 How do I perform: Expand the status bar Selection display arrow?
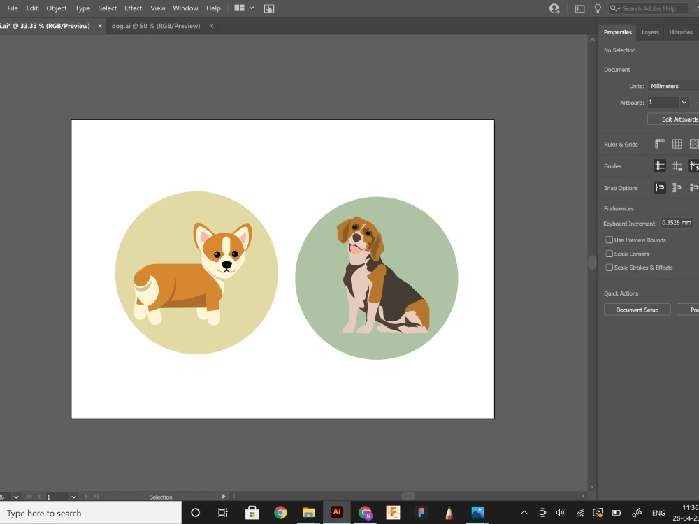tap(224, 496)
